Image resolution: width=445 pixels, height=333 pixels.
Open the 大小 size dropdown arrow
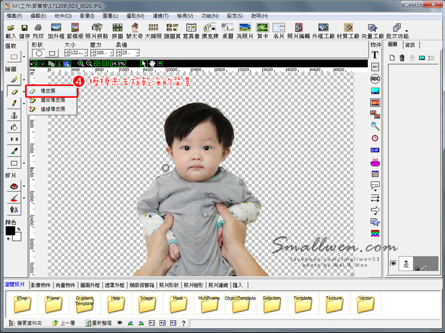(85, 53)
